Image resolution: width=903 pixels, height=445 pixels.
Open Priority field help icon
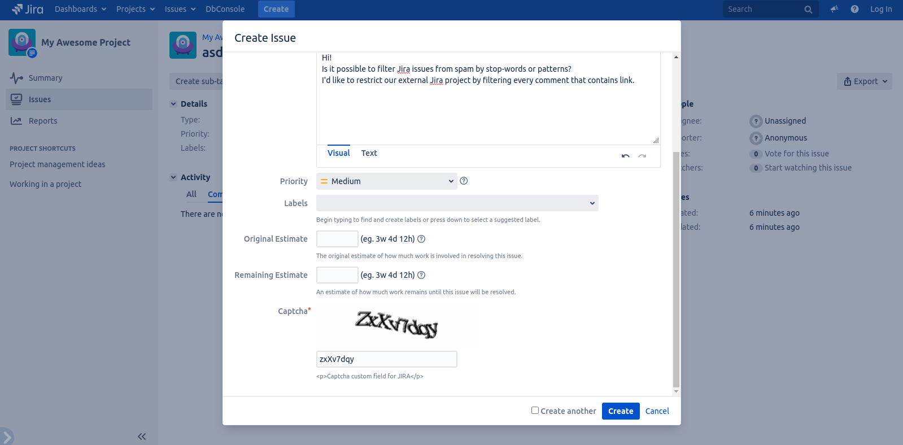[x=464, y=181]
